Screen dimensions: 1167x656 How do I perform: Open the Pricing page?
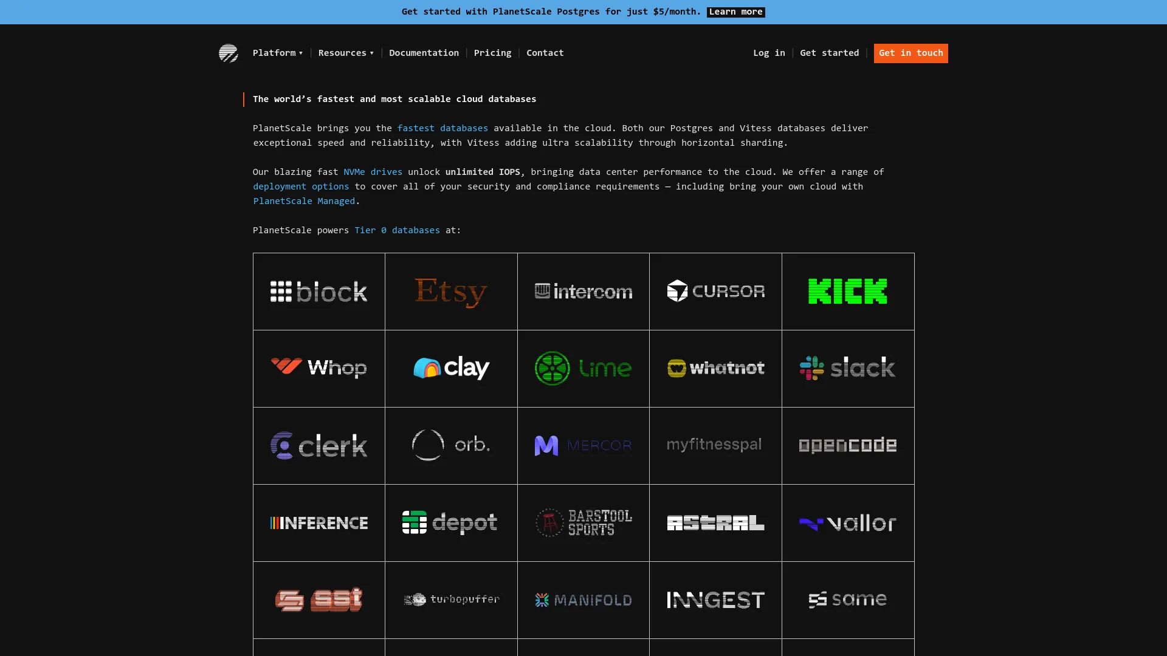tap(492, 53)
